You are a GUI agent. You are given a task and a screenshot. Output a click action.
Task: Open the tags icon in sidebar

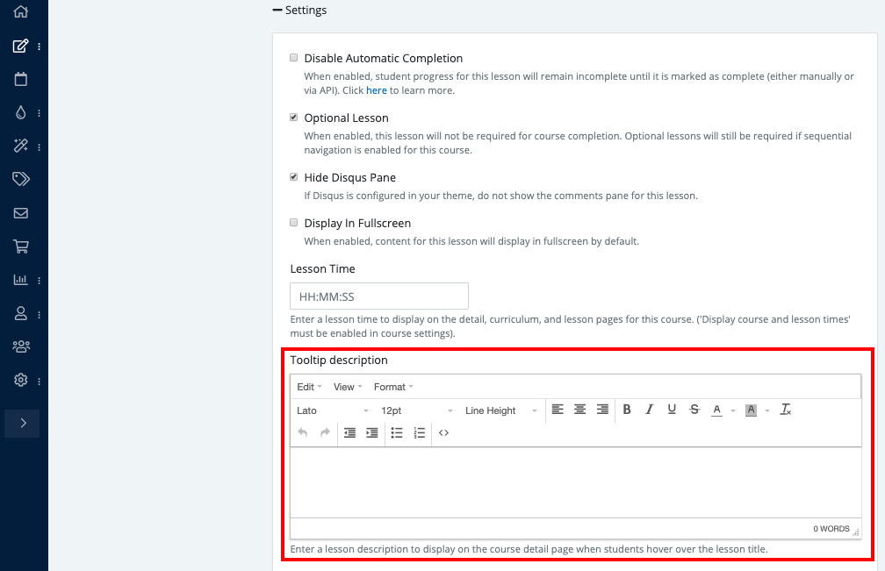pos(21,179)
